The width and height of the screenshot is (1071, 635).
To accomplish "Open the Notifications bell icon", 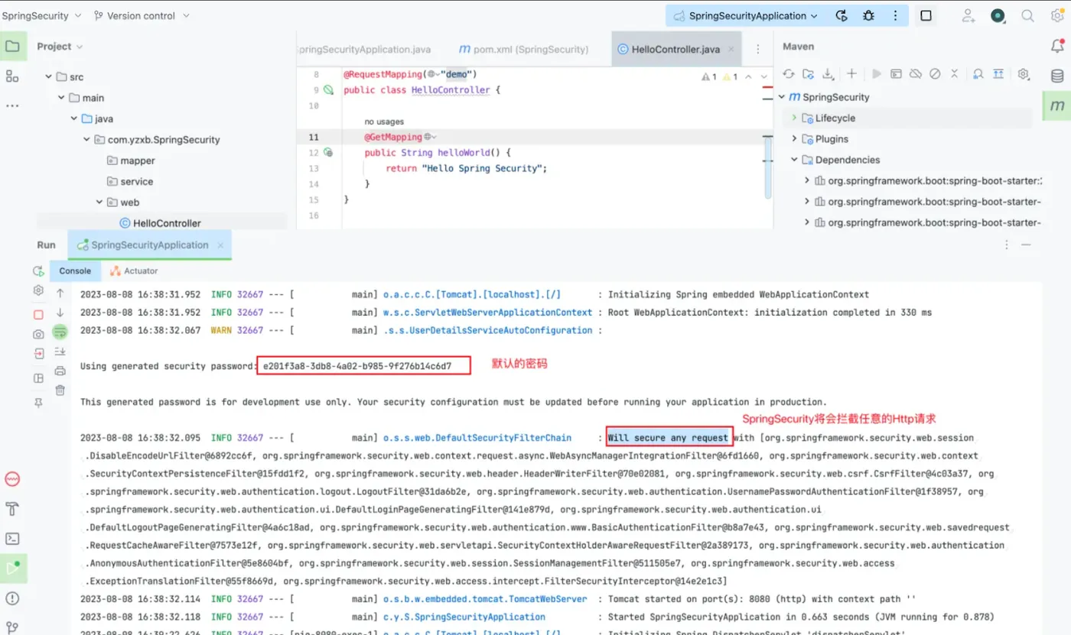I will (1057, 47).
